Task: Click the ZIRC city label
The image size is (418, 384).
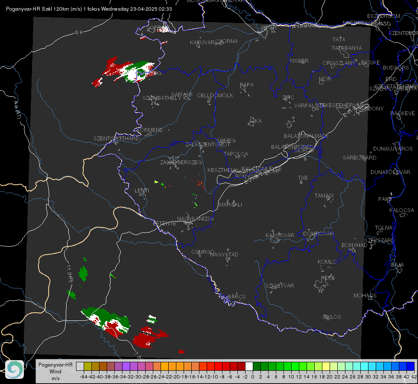Action: (x=288, y=98)
